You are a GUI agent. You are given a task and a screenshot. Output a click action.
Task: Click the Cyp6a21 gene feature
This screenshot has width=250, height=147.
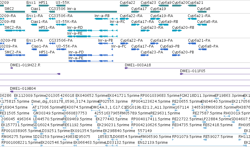192,6
